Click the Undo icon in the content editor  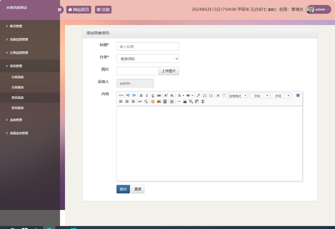(x=128, y=95)
